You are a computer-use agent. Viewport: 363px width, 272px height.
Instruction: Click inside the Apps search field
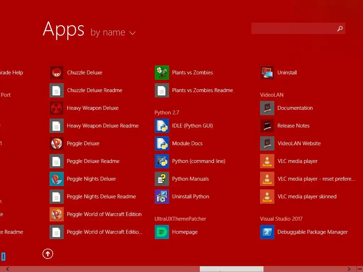[298, 28]
